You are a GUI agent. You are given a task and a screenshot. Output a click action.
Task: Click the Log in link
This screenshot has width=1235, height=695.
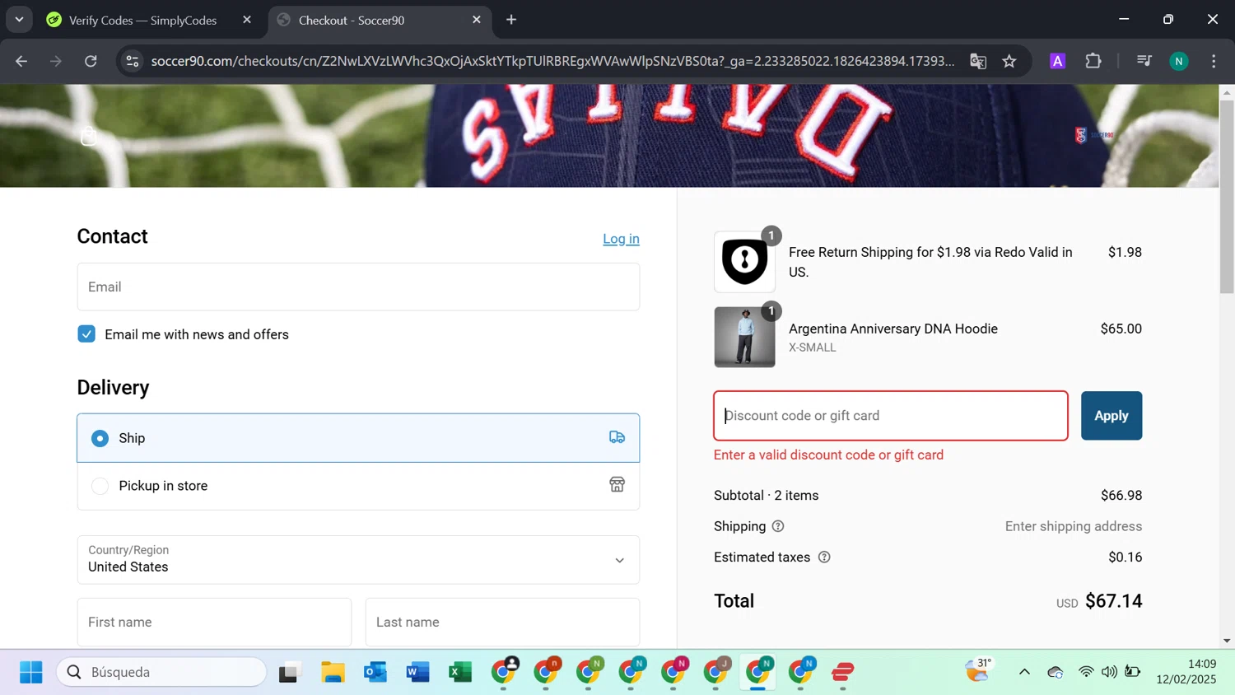point(621,239)
